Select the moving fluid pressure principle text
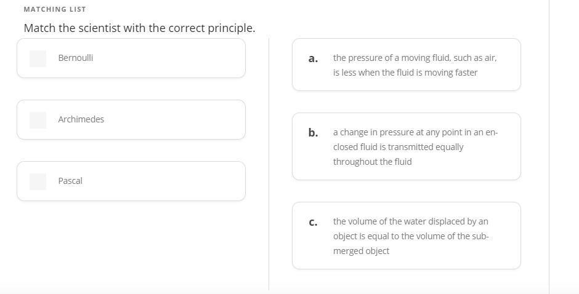 click(x=415, y=65)
